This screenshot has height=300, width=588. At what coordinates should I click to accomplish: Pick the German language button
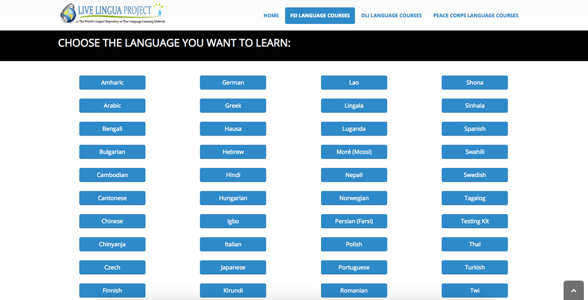tap(233, 83)
